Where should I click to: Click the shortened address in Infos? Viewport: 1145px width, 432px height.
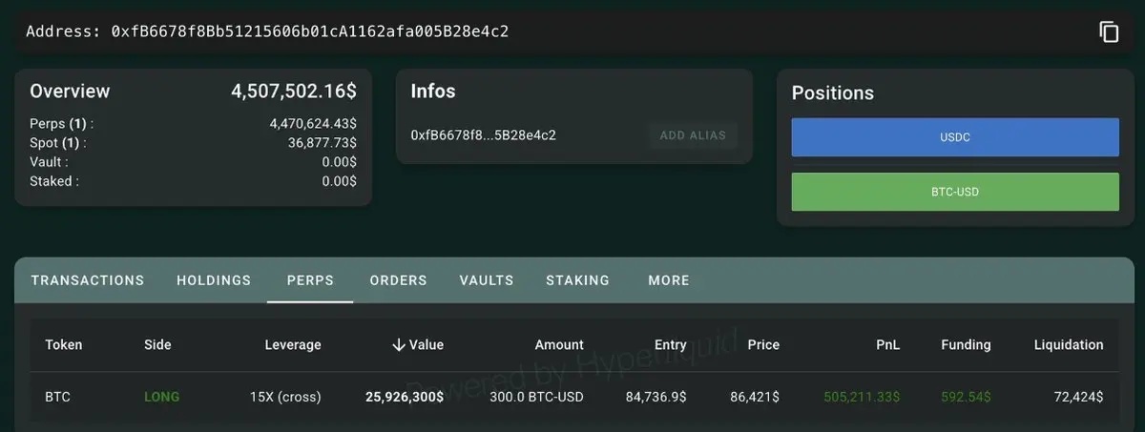(483, 135)
